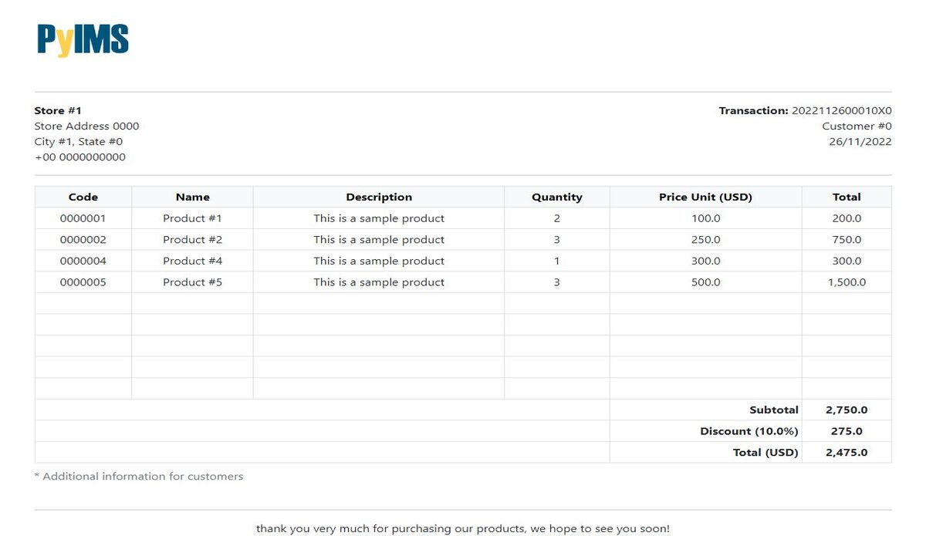Click the Name column header
926x536 pixels.
tap(192, 197)
